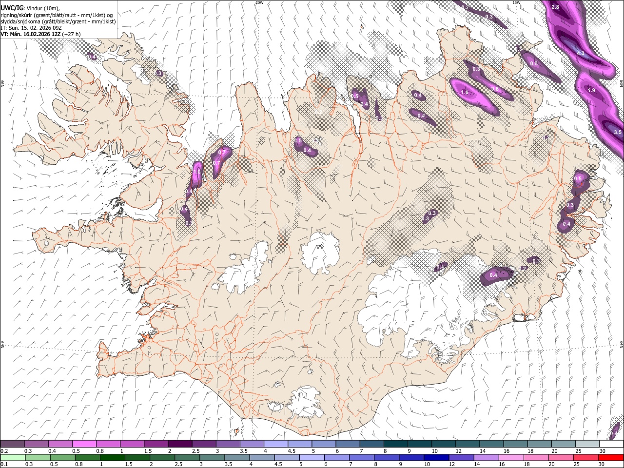
Task: Click the 0.2 label in the color scale
Action: pyautogui.click(x=4, y=451)
